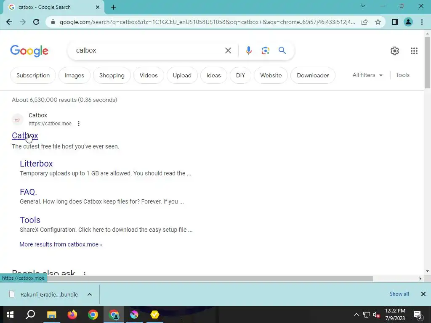
Task: Open the Chrome profile avatar menu
Action: [x=408, y=22]
